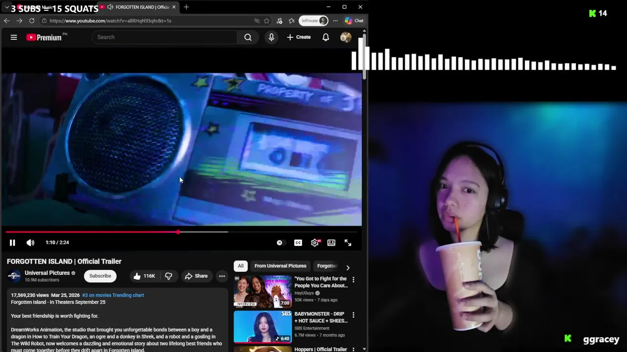Click the browser address bar URL
This screenshot has width=627, height=352.
[110, 21]
